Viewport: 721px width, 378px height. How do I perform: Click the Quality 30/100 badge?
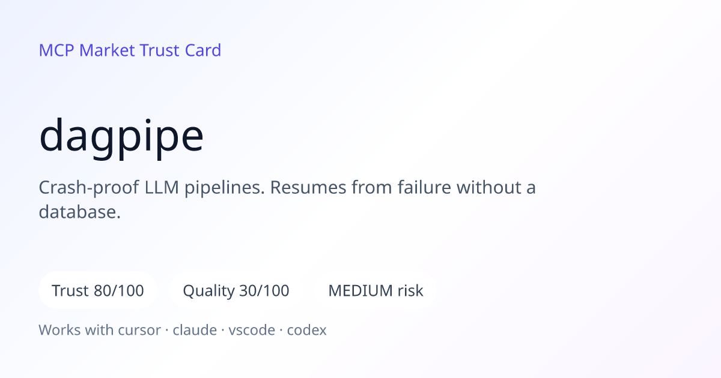tap(236, 291)
